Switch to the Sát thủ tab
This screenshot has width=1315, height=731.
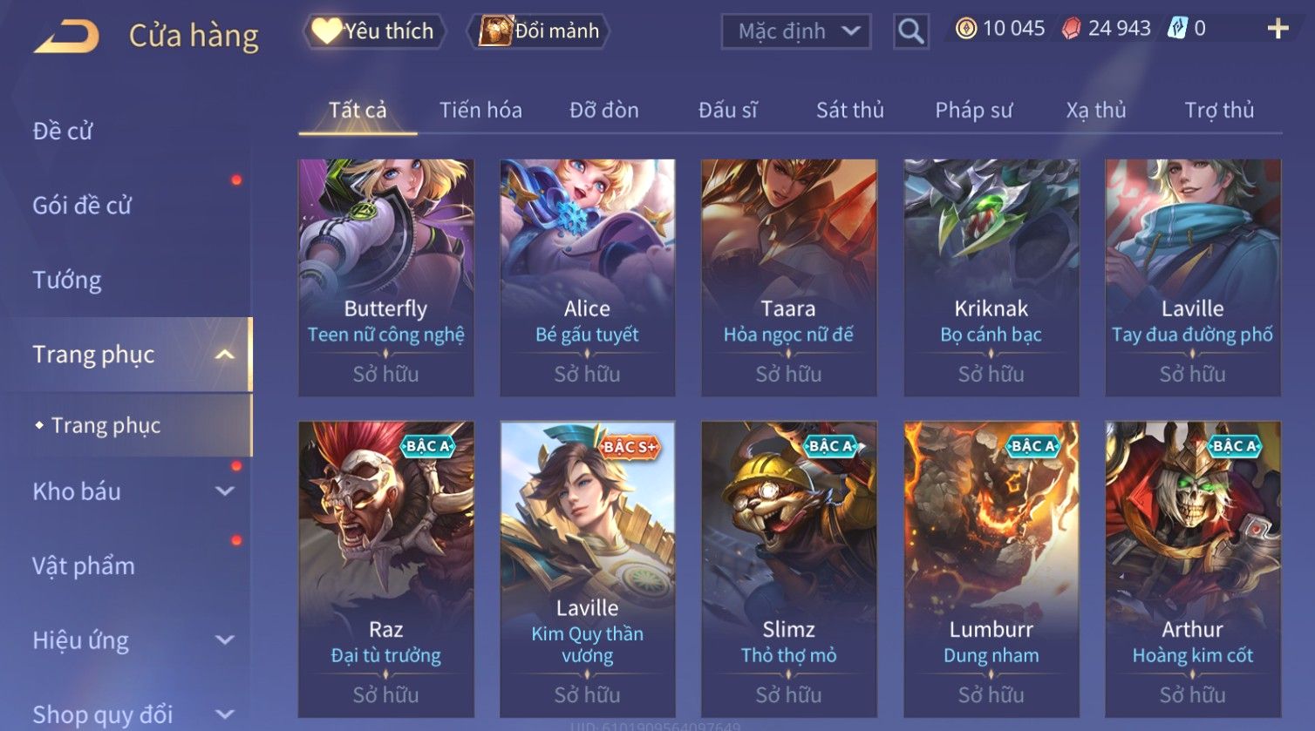click(850, 110)
